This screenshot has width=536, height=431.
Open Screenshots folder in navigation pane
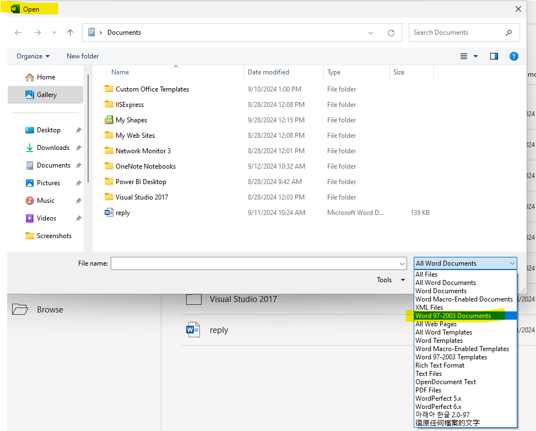coord(48,236)
